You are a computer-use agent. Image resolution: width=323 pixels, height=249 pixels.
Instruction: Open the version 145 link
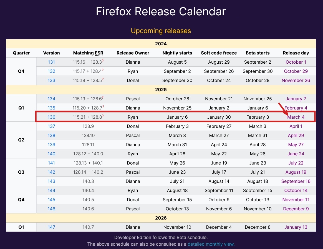pyautogui.click(x=51, y=200)
